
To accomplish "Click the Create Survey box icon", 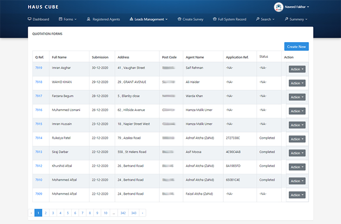I will (x=179, y=19).
